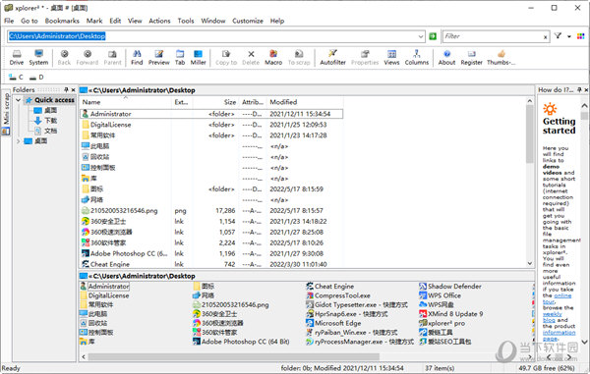Pin the How do I panel

579,89
